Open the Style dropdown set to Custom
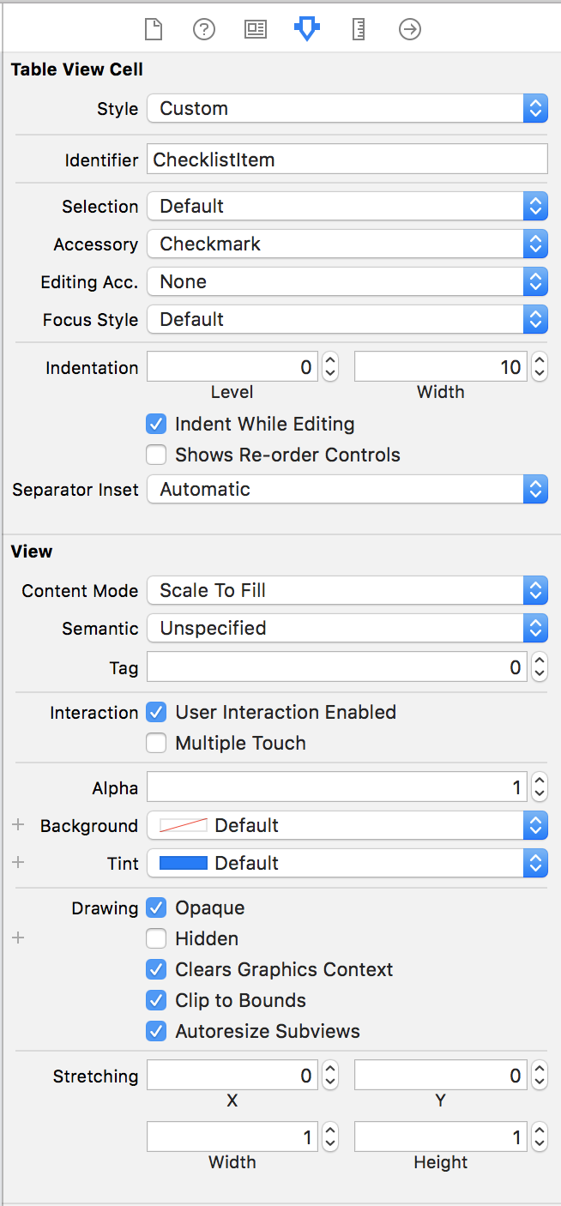Image resolution: width=561 pixels, height=1206 pixels. (x=347, y=109)
